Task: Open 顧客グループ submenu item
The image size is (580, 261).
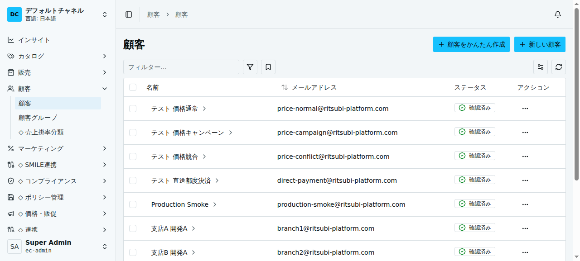Action: click(58, 118)
